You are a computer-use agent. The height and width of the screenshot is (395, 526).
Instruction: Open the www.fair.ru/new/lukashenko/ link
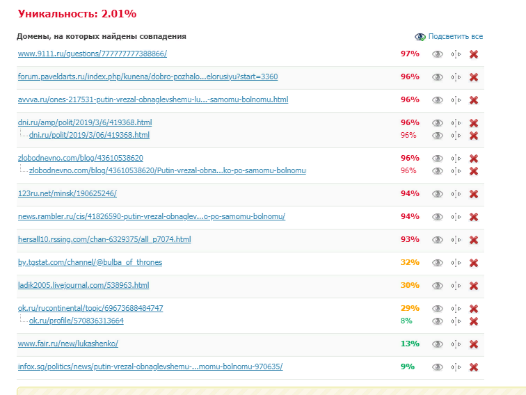67,344
